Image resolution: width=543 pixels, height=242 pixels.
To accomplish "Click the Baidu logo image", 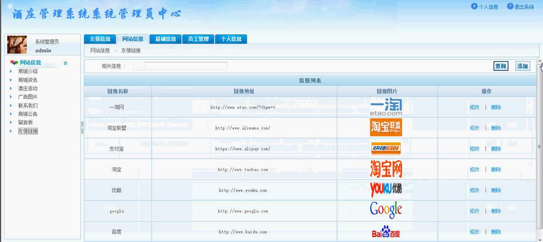I will [386, 232].
